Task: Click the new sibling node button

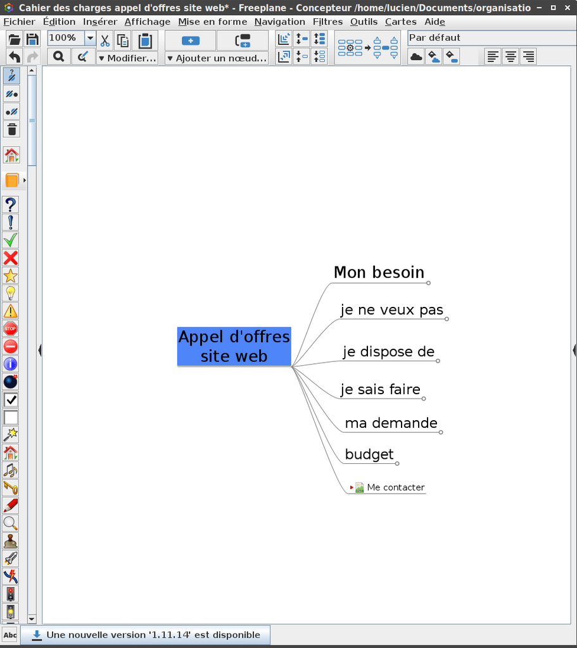Action: [x=243, y=40]
